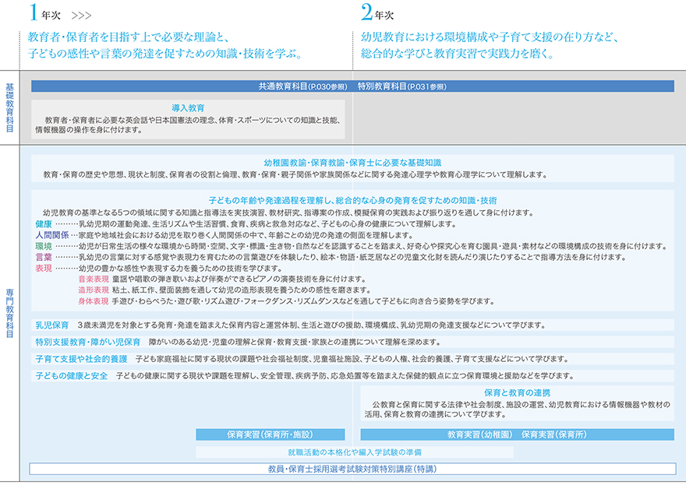Click the heading '子どもの年齢や発達過程を理解し、総合的な心身の発育を促すための知識・技術'

[352, 201]
